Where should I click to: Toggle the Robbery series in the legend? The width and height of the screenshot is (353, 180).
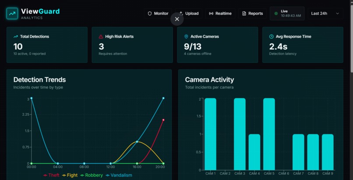coord(92,175)
